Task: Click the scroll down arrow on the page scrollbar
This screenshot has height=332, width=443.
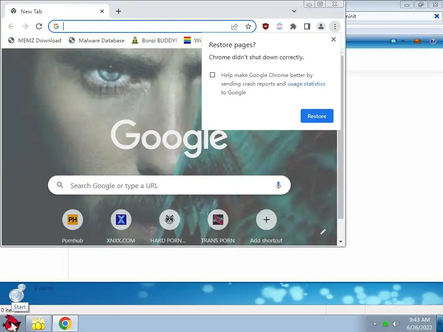Action: tap(340, 242)
